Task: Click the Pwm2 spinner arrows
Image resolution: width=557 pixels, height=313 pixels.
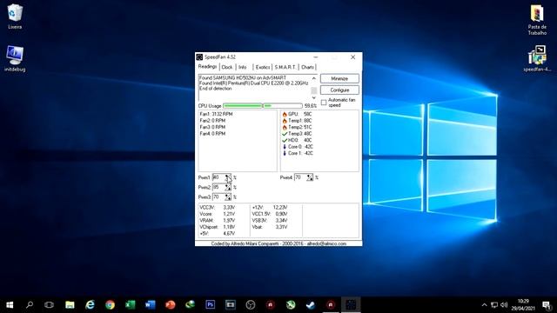Action: click(x=228, y=187)
